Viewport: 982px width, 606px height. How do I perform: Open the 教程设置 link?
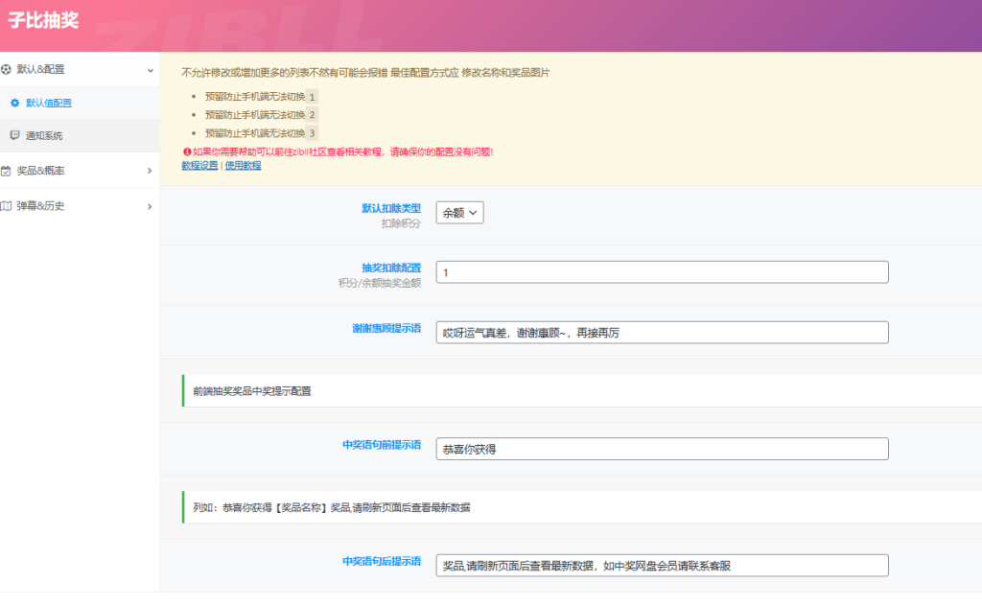click(x=199, y=165)
